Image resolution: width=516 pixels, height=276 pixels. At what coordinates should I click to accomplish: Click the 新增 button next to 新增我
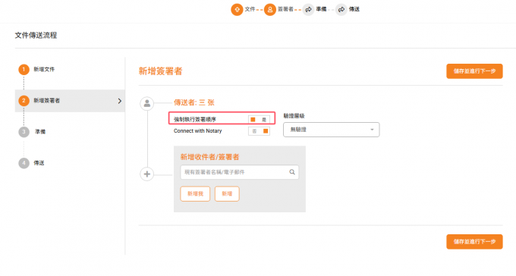click(x=227, y=194)
